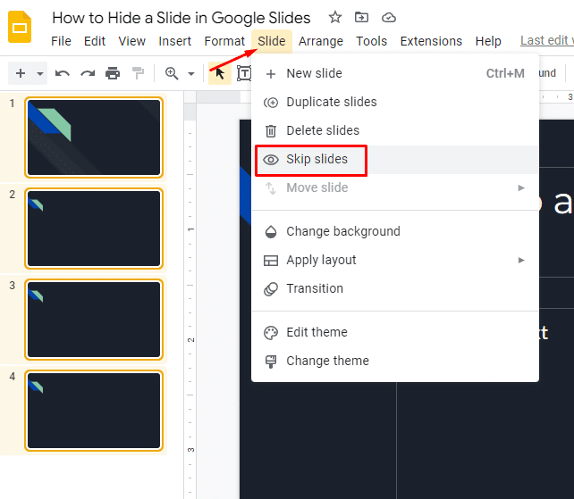Choose Change theme

395,361
